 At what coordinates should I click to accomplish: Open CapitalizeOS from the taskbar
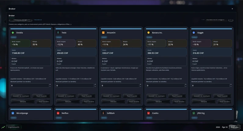coord(14,127)
